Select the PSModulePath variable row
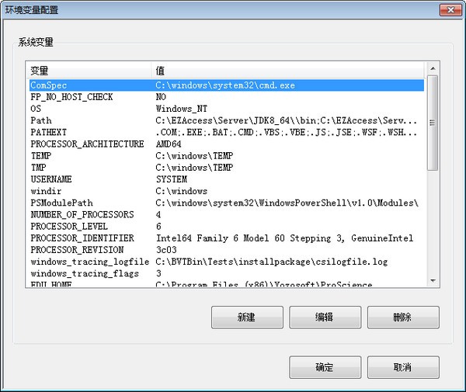466x392 pixels. (227, 203)
